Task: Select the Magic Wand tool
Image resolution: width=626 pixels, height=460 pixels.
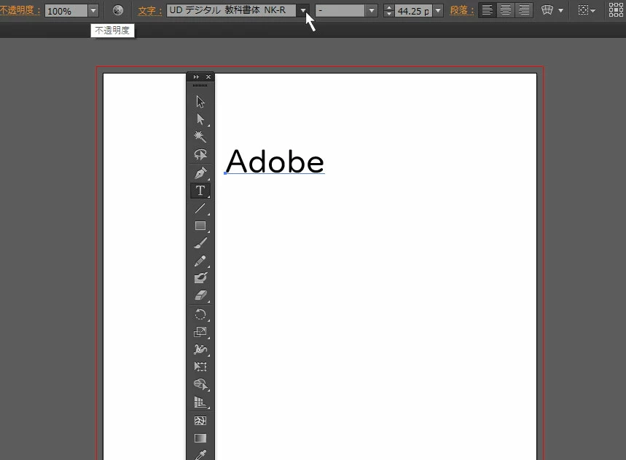Action: point(200,137)
